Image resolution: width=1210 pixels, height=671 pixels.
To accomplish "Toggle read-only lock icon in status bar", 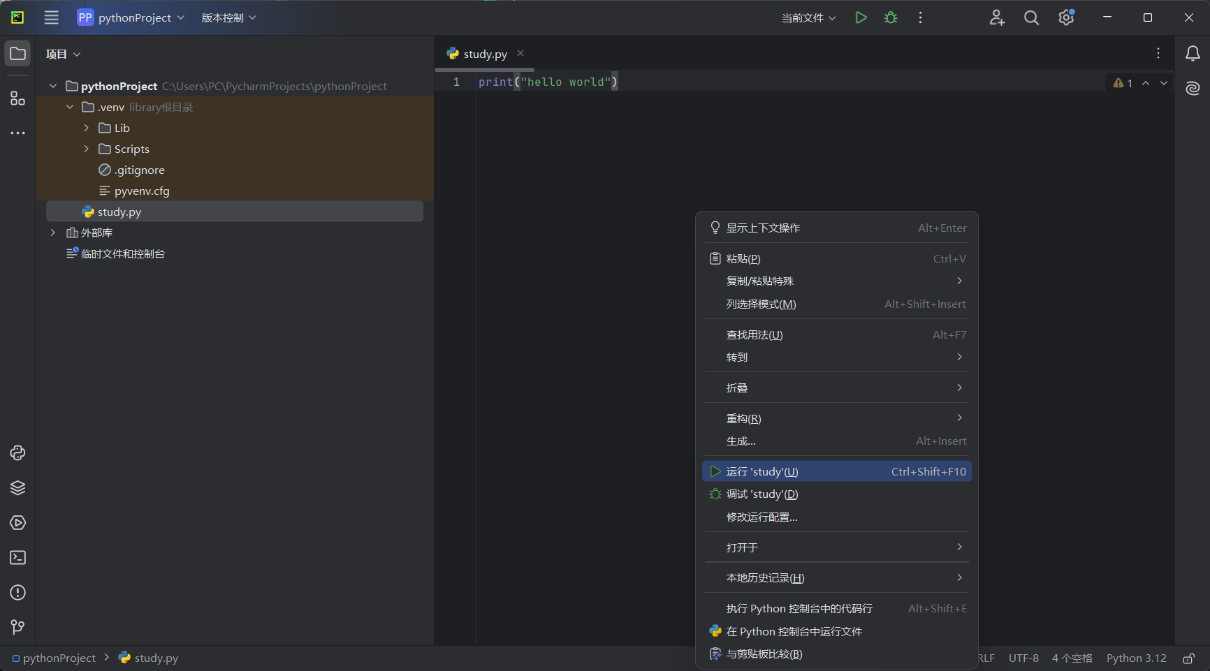I will [x=1188, y=658].
